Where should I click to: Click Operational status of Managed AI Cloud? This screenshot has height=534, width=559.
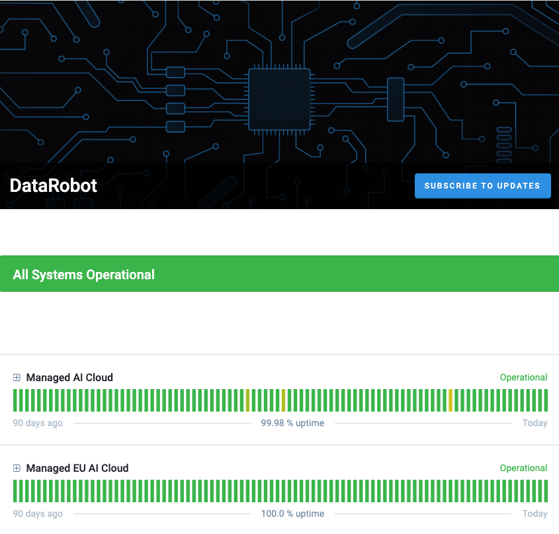coord(523,378)
